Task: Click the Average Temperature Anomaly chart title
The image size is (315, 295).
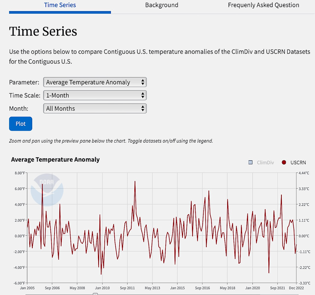Action: tap(55, 160)
